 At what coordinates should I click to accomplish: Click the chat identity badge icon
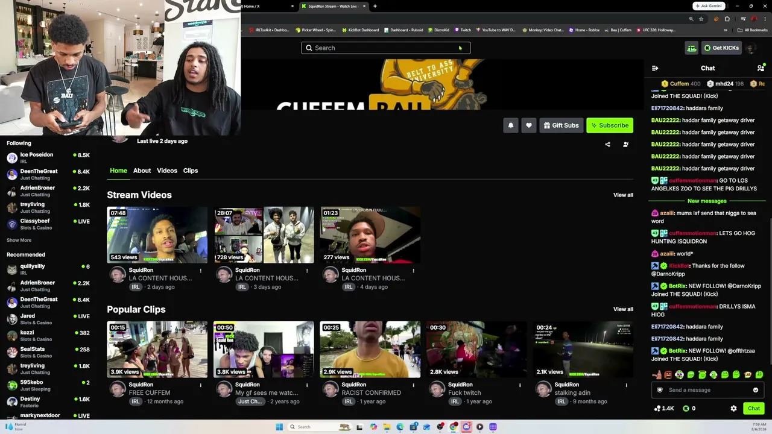tap(660, 390)
